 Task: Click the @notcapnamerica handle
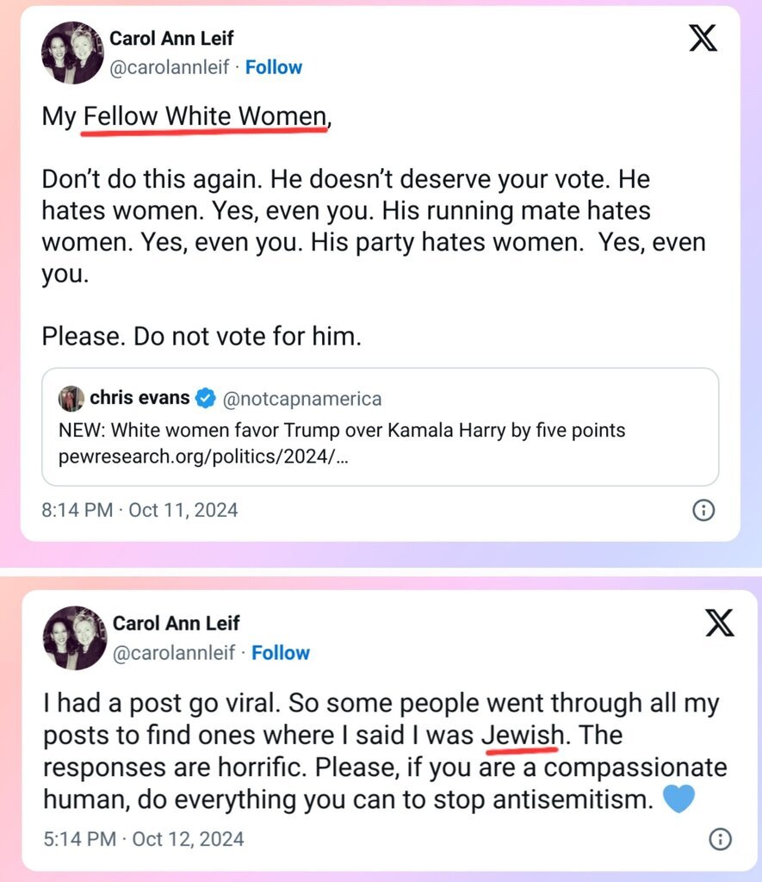301,399
